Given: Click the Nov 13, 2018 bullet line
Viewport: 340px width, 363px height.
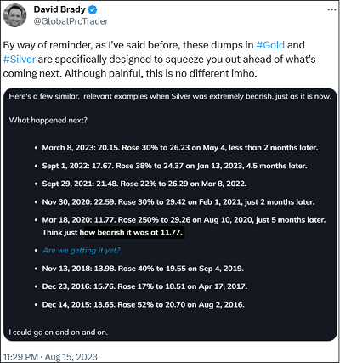Looking at the screenshot, I should click(143, 269).
